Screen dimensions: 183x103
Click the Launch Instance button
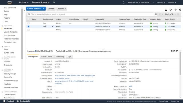(x=34, y=9)
